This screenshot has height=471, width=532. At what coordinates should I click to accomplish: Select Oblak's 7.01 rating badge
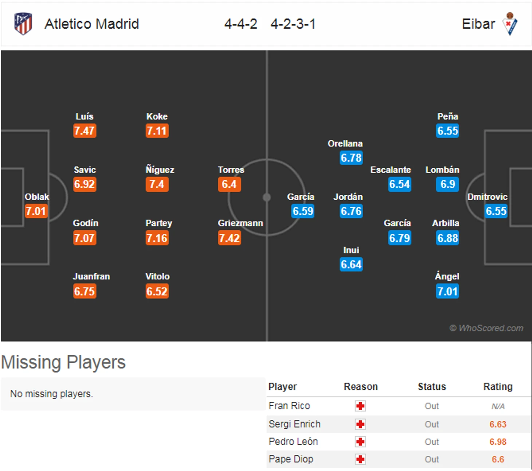tap(36, 211)
